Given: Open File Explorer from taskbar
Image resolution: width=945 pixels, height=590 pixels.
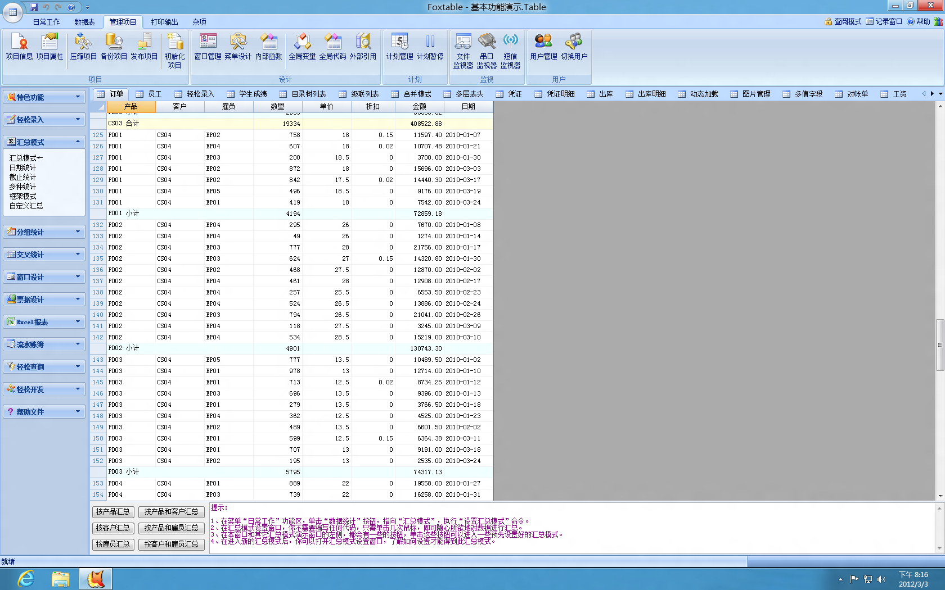Looking at the screenshot, I should [x=60, y=579].
